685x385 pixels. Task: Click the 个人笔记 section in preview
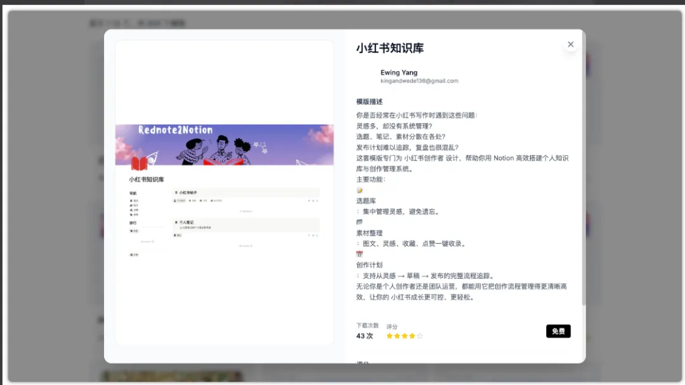point(246,224)
